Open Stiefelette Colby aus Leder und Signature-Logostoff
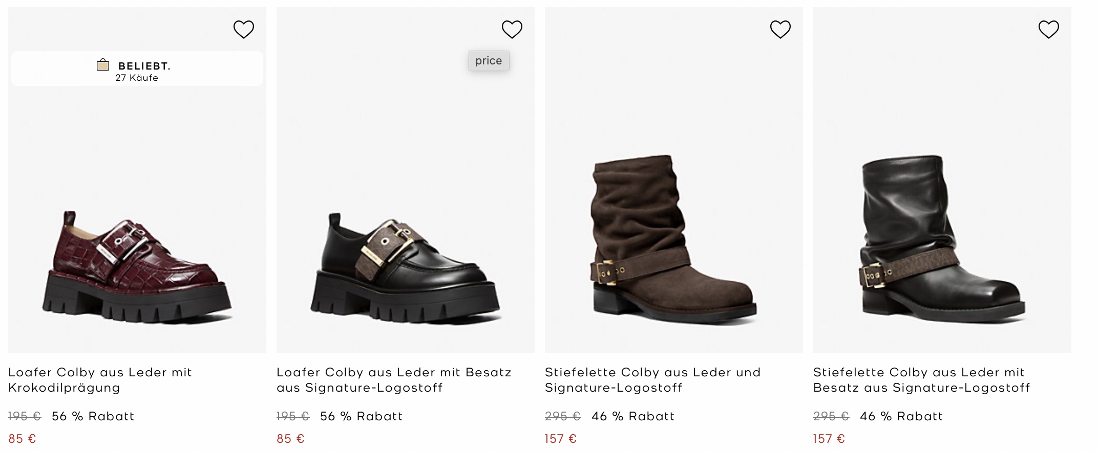Image resolution: width=1098 pixels, height=452 pixels. click(x=652, y=380)
